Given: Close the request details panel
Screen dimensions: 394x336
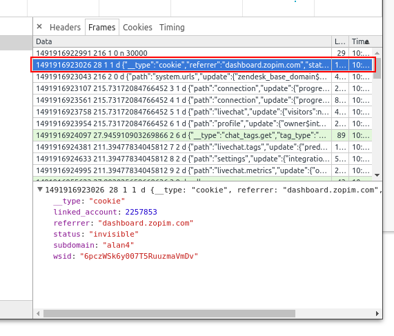Looking at the screenshot, I should point(39,26).
